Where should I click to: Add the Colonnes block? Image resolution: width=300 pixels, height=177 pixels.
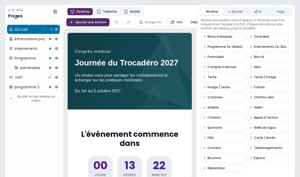coord(223,97)
